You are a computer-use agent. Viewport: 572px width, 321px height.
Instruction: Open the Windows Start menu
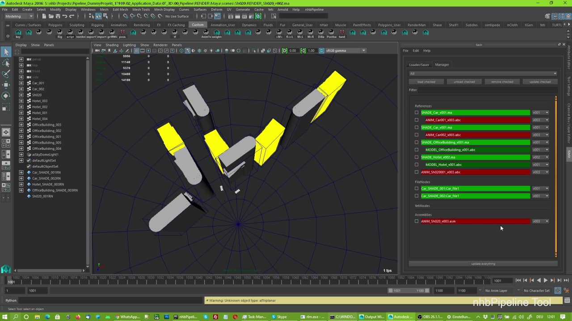point(5,317)
